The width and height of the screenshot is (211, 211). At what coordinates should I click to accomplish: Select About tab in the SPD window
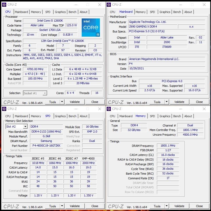84,116
